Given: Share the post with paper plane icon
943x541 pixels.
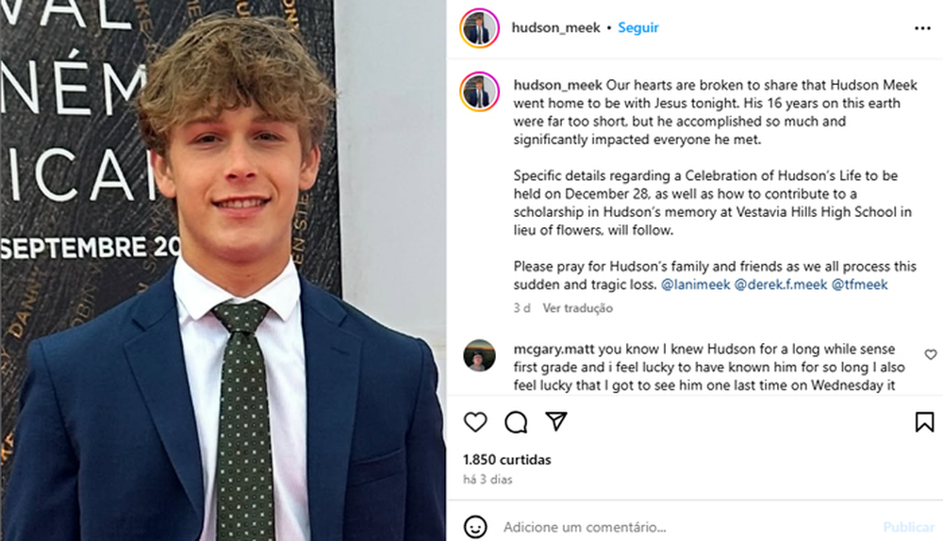Looking at the screenshot, I should tap(556, 421).
